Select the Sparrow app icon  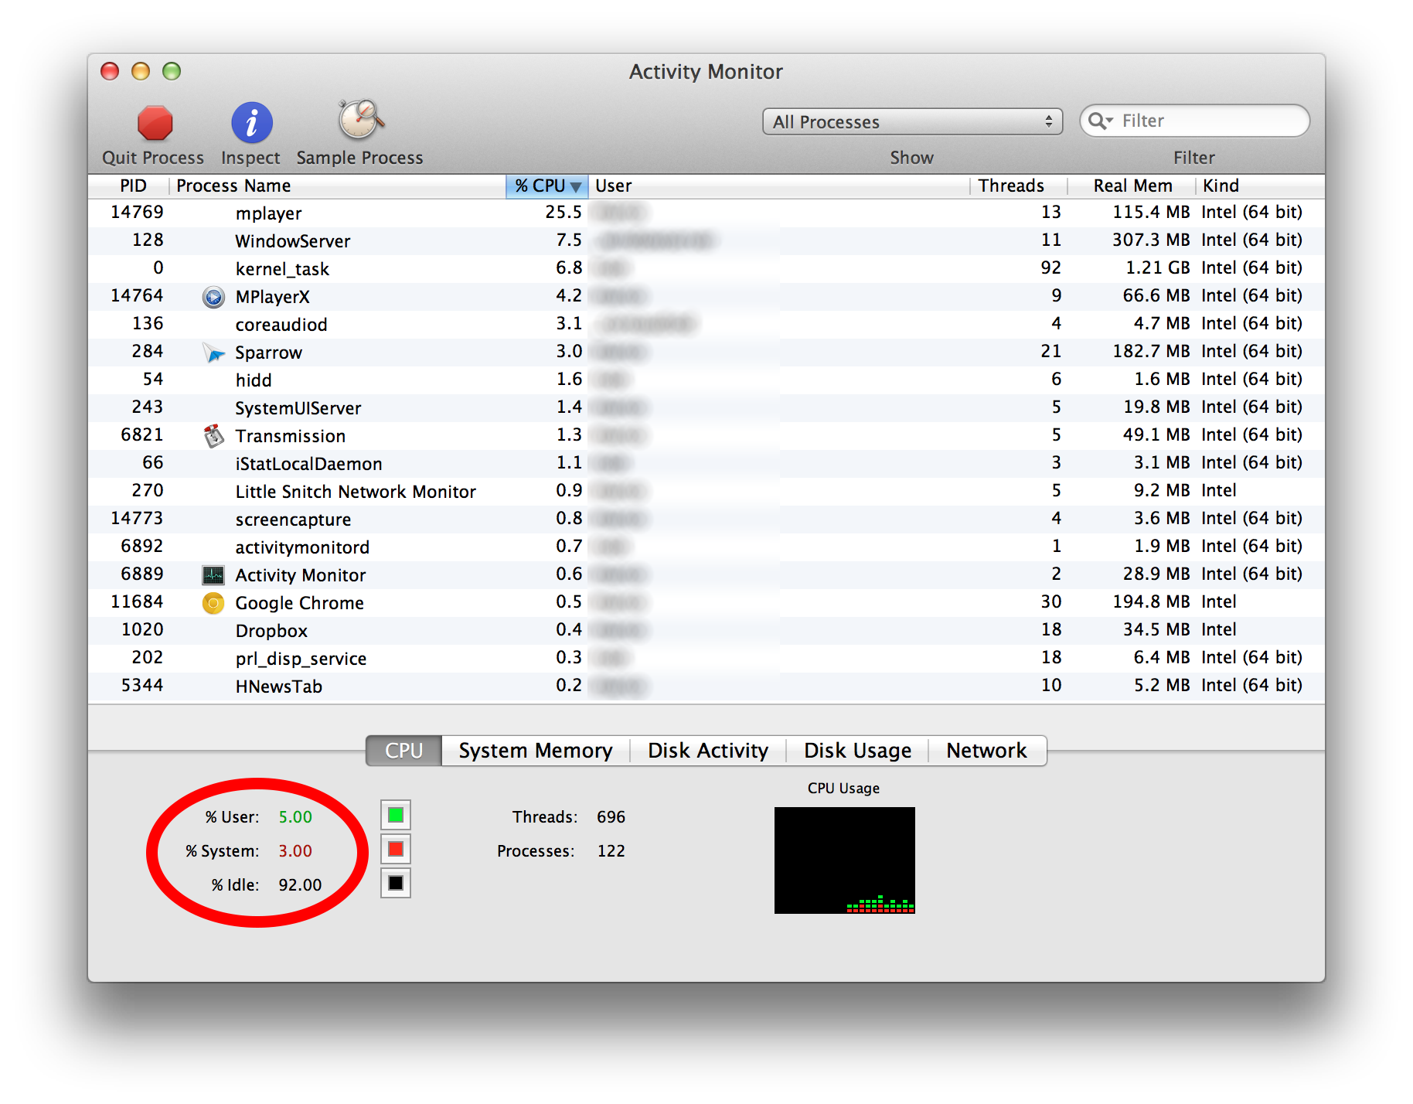[x=213, y=353]
